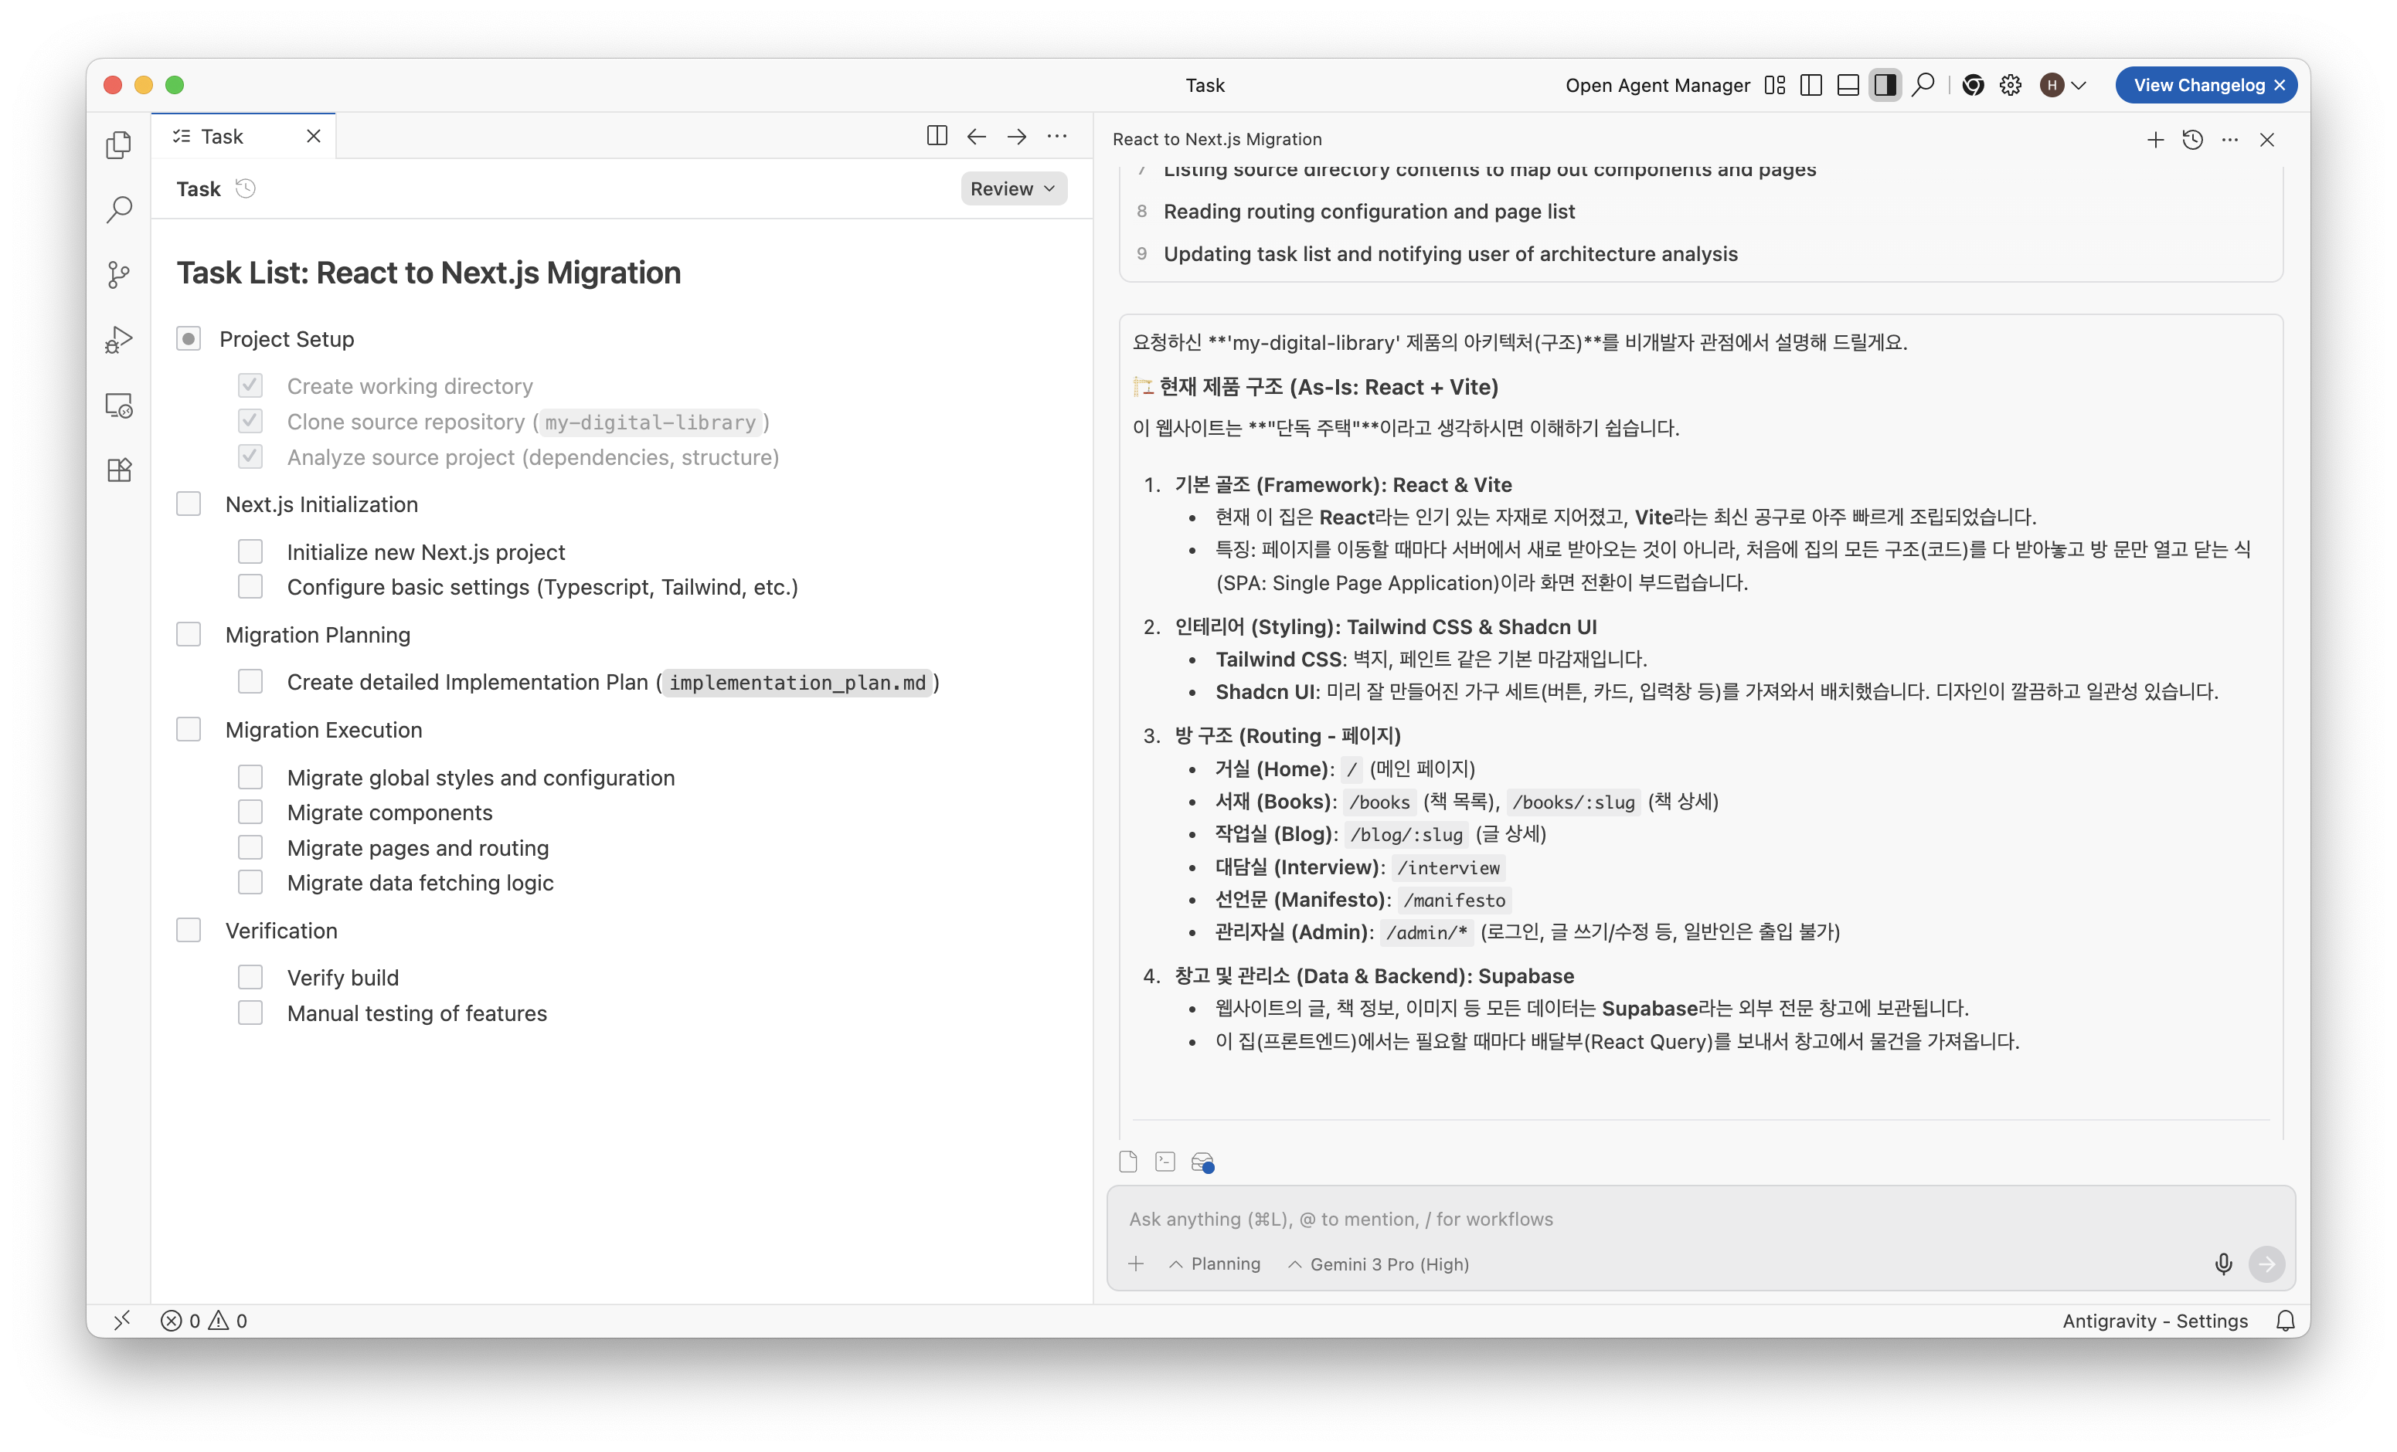Screen dimensions: 2397x1452
Task: Click the View Changelog button
Action: 2198,85
